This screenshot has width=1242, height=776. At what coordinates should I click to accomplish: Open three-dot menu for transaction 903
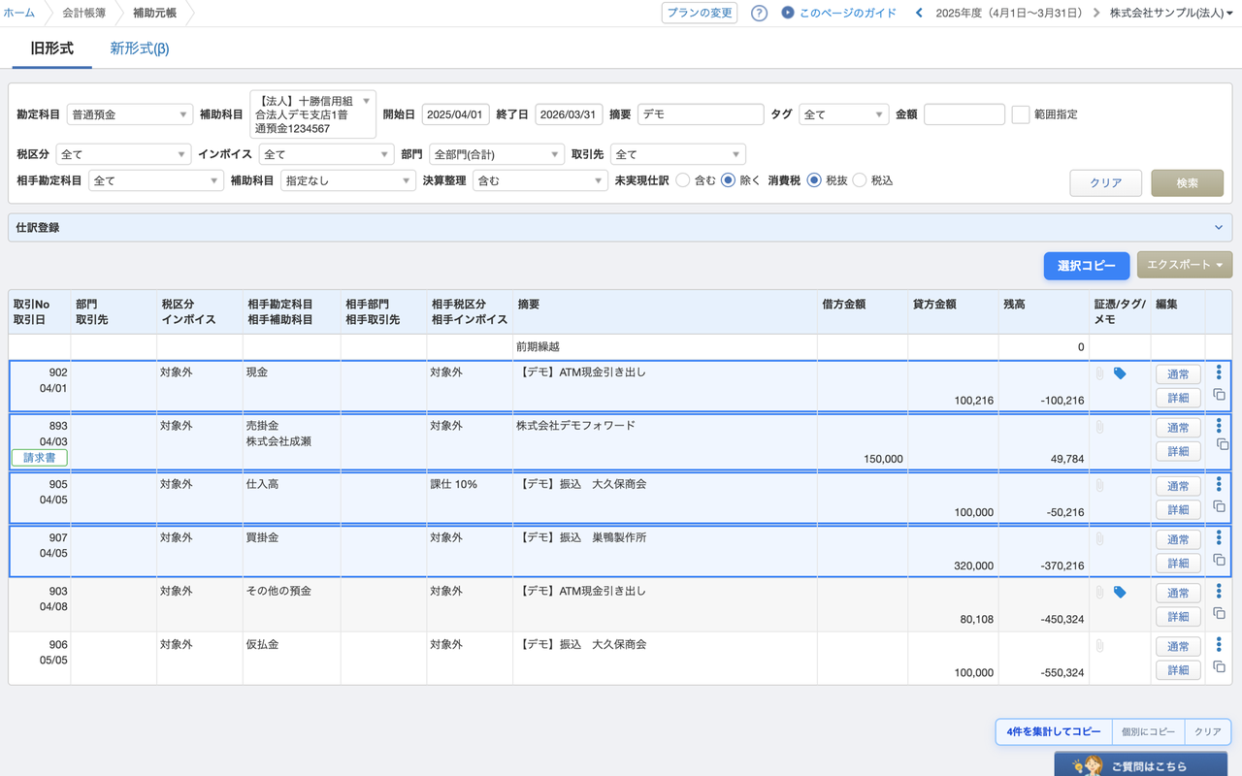(x=1219, y=590)
